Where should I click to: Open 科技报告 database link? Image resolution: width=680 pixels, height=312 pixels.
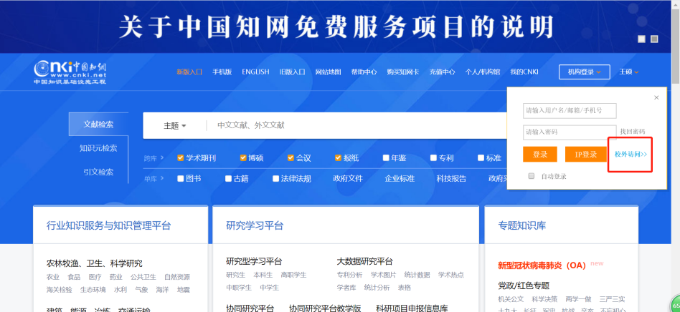coord(451,178)
